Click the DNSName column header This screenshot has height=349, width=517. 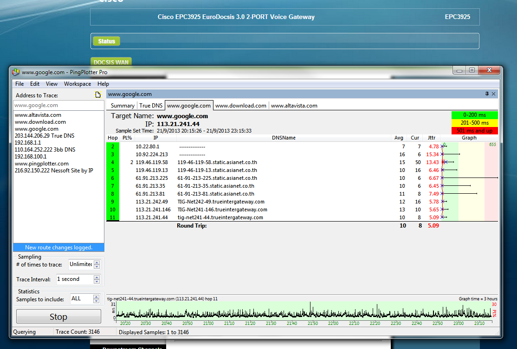click(284, 138)
